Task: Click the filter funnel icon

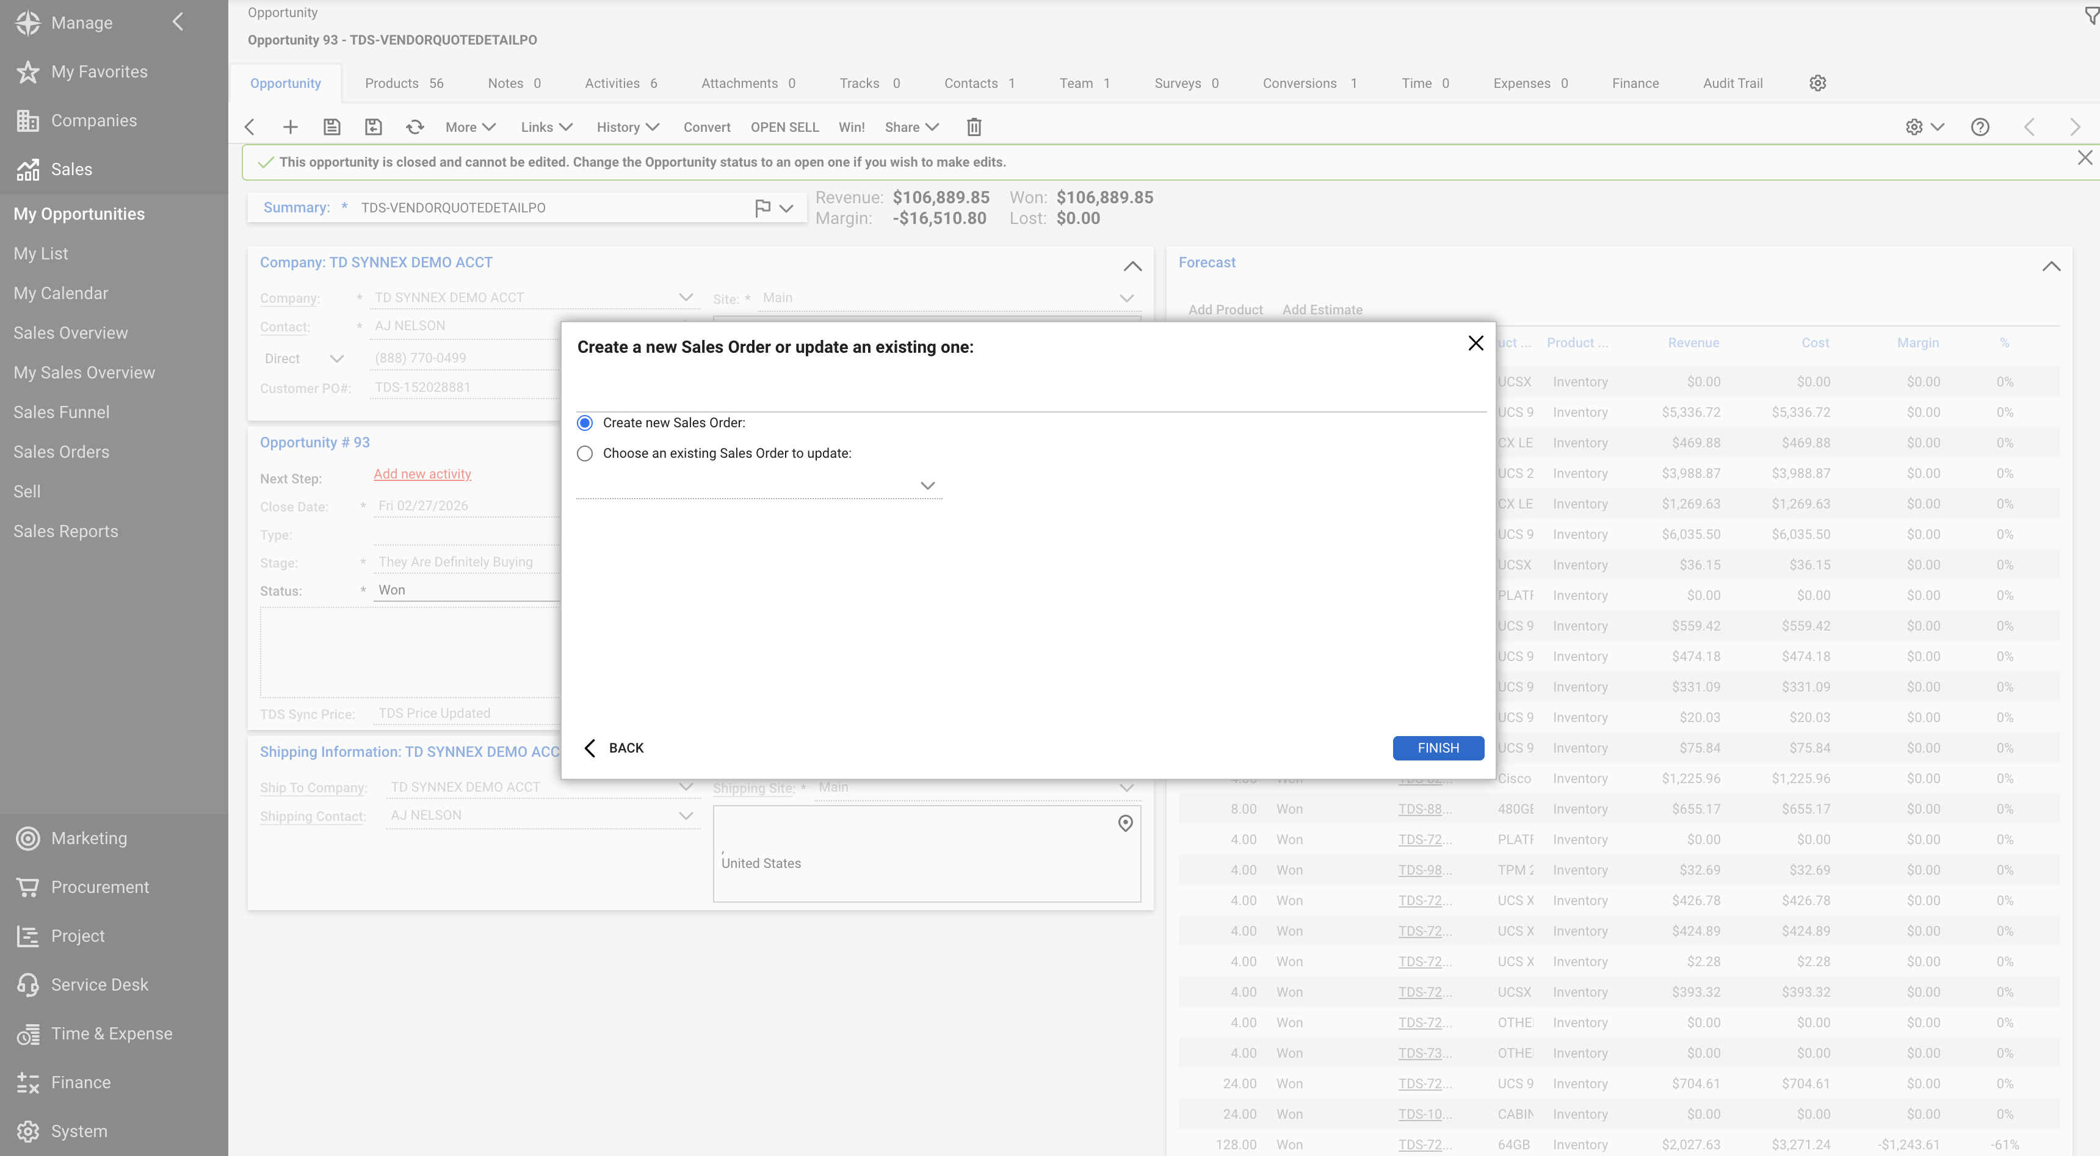Action: [2092, 15]
